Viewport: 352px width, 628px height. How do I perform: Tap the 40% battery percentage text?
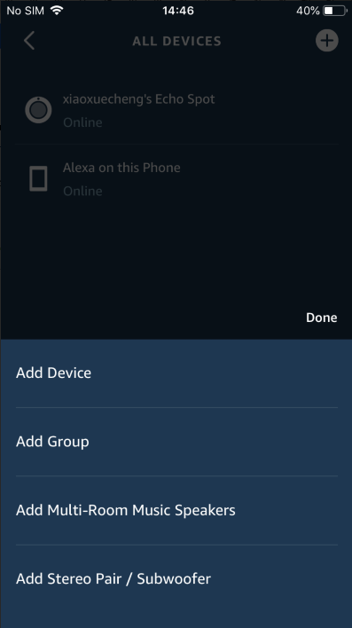[x=308, y=11]
